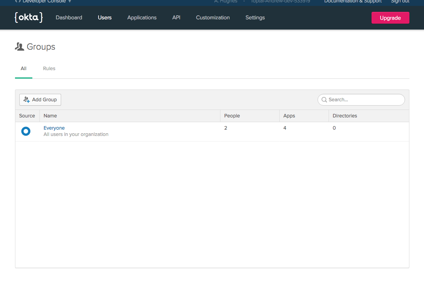Open the Applications menu

pyautogui.click(x=142, y=17)
